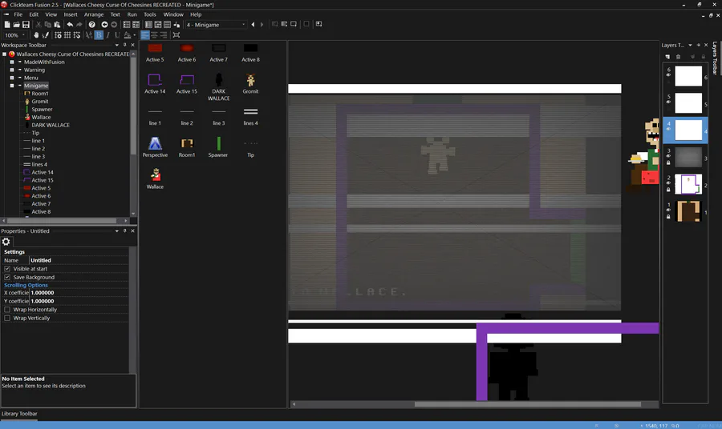Toggle visibility of layer 3
Viewport: 722px width, 429px height.
tap(668, 156)
